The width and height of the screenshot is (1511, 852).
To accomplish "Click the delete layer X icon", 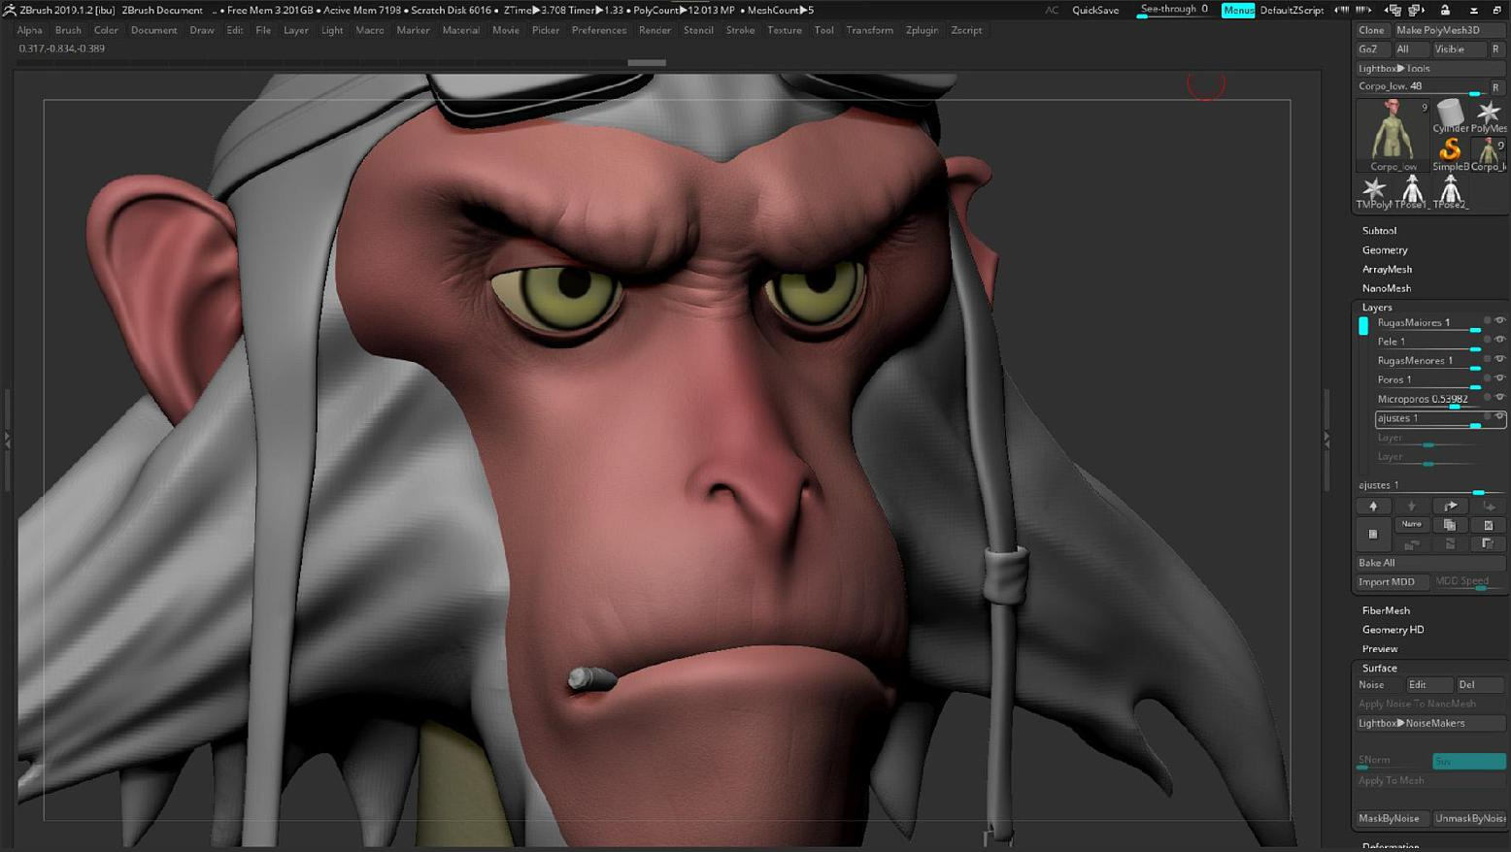I will (x=1489, y=525).
